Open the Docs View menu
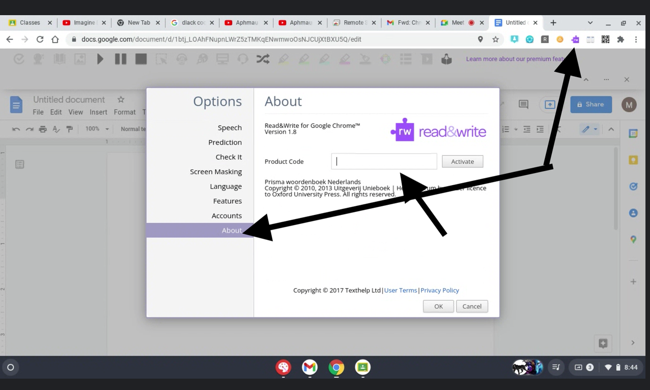650x390 pixels. pyautogui.click(x=76, y=112)
